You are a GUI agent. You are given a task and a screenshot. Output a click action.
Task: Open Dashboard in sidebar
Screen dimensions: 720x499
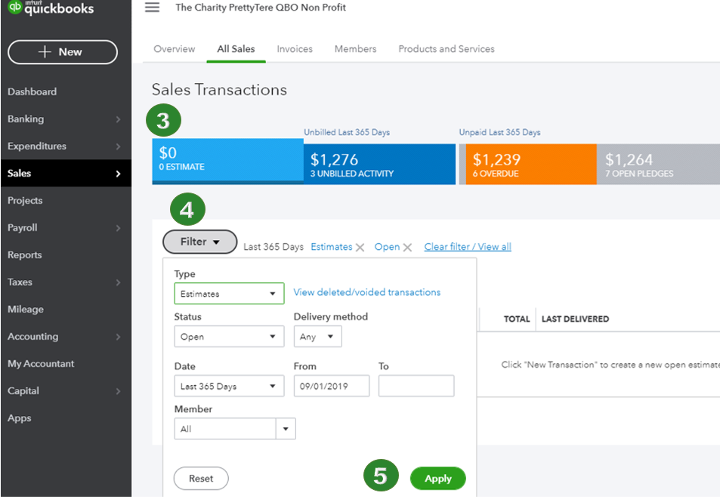[x=32, y=92]
